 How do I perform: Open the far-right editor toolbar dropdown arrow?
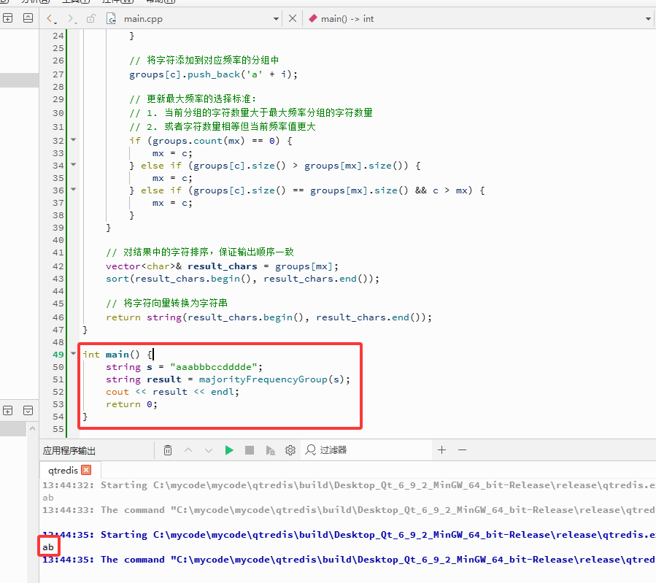coord(648,19)
